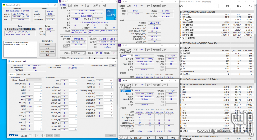
Task: Click highlighted test number 13 in TestMem5
Action: 31,29
